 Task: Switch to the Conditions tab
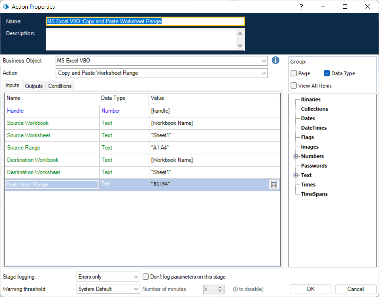(x=60, y=86)
